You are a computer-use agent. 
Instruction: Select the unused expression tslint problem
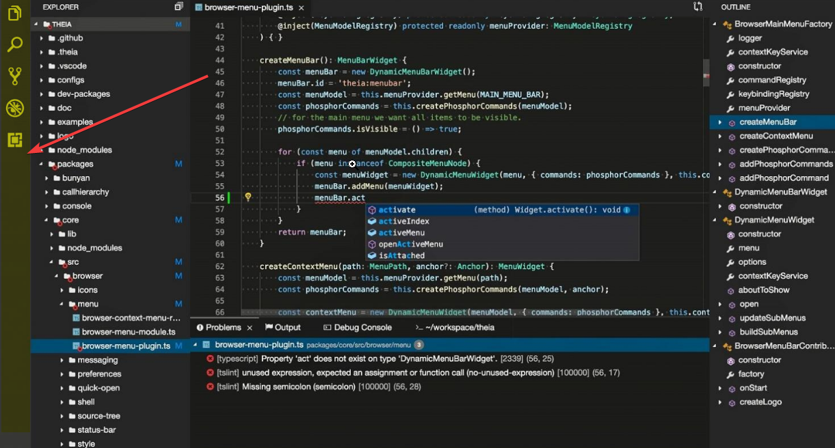(450, 373)
